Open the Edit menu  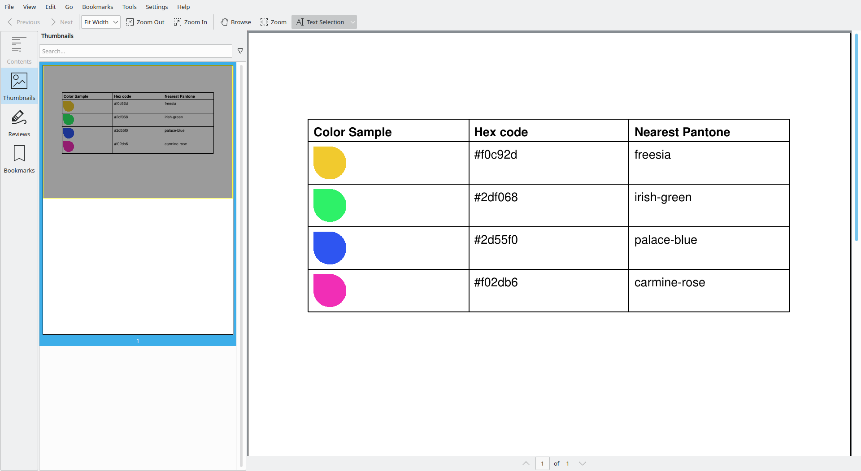point(51,7)
